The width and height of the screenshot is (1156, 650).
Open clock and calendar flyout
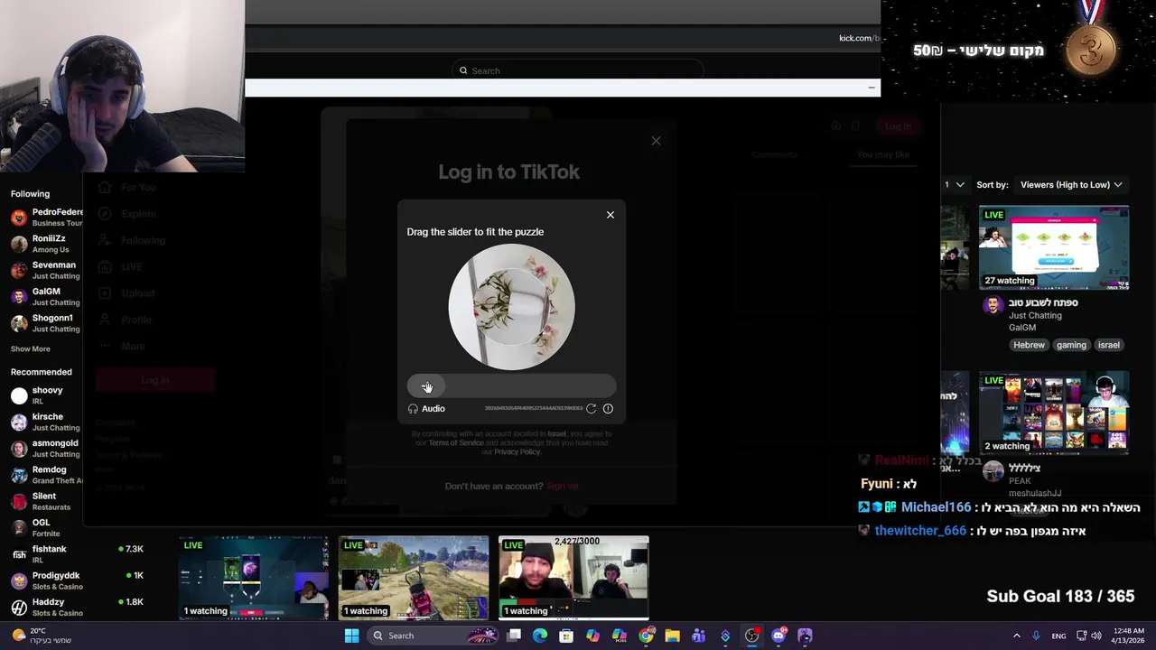click(x=1128, y=636)
